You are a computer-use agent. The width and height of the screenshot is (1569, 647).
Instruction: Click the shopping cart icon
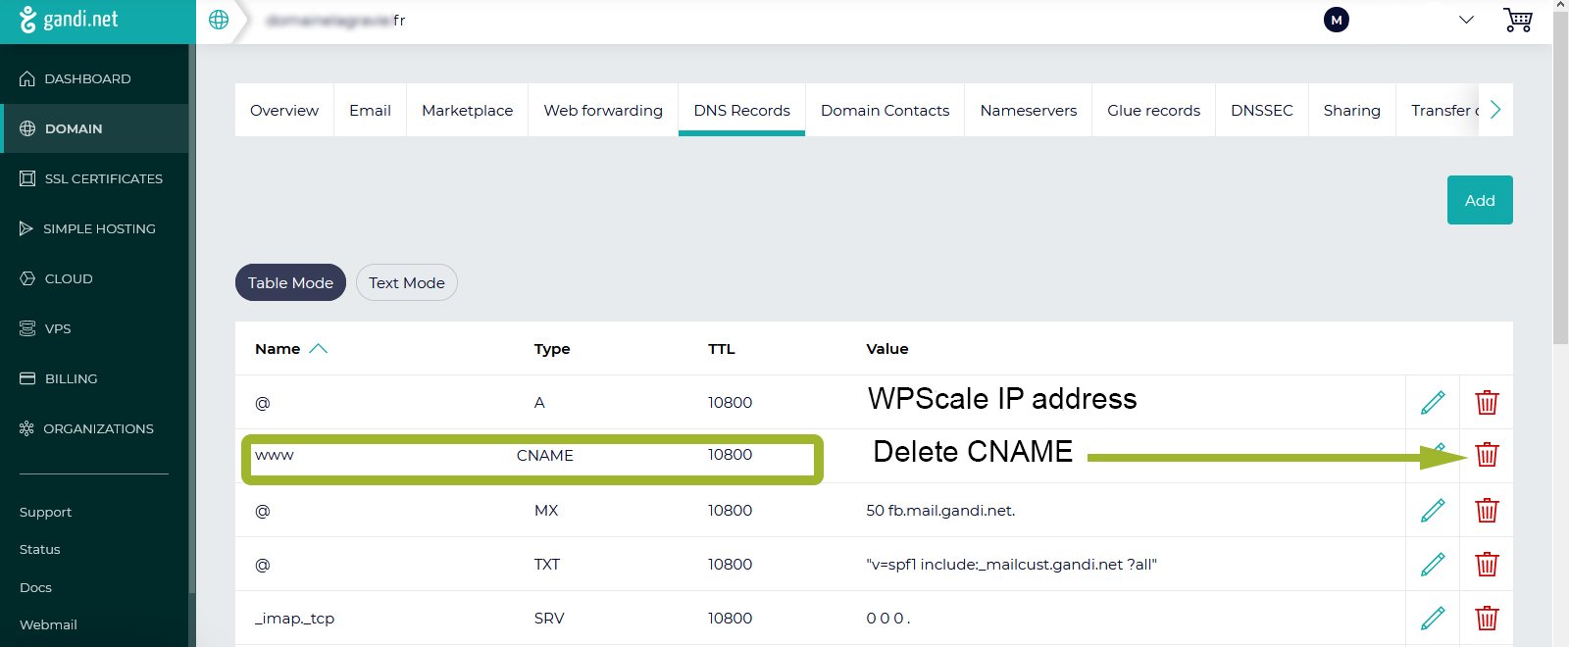pyautogui.click(x=1517, y=21)
